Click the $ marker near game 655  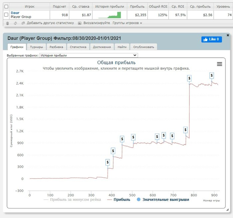pyautogui.click(x=164, y=135)
